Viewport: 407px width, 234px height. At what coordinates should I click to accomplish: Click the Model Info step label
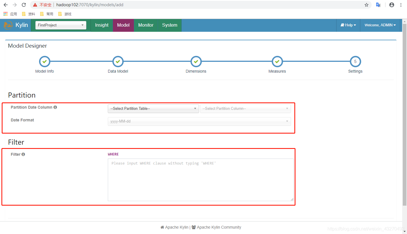[44, 71]
